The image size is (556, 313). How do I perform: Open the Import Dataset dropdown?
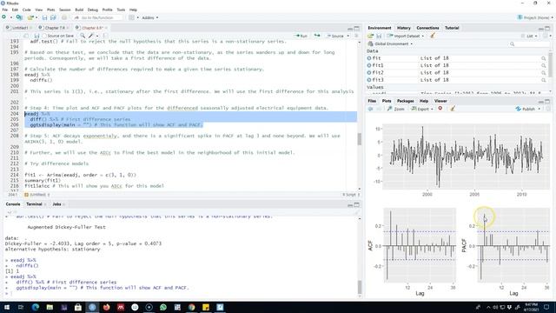click(x=406, y=36)
